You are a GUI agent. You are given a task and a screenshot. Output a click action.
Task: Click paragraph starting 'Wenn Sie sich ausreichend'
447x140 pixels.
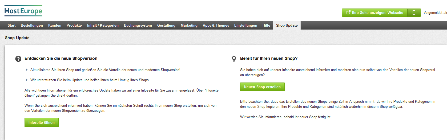click(120, 108)
